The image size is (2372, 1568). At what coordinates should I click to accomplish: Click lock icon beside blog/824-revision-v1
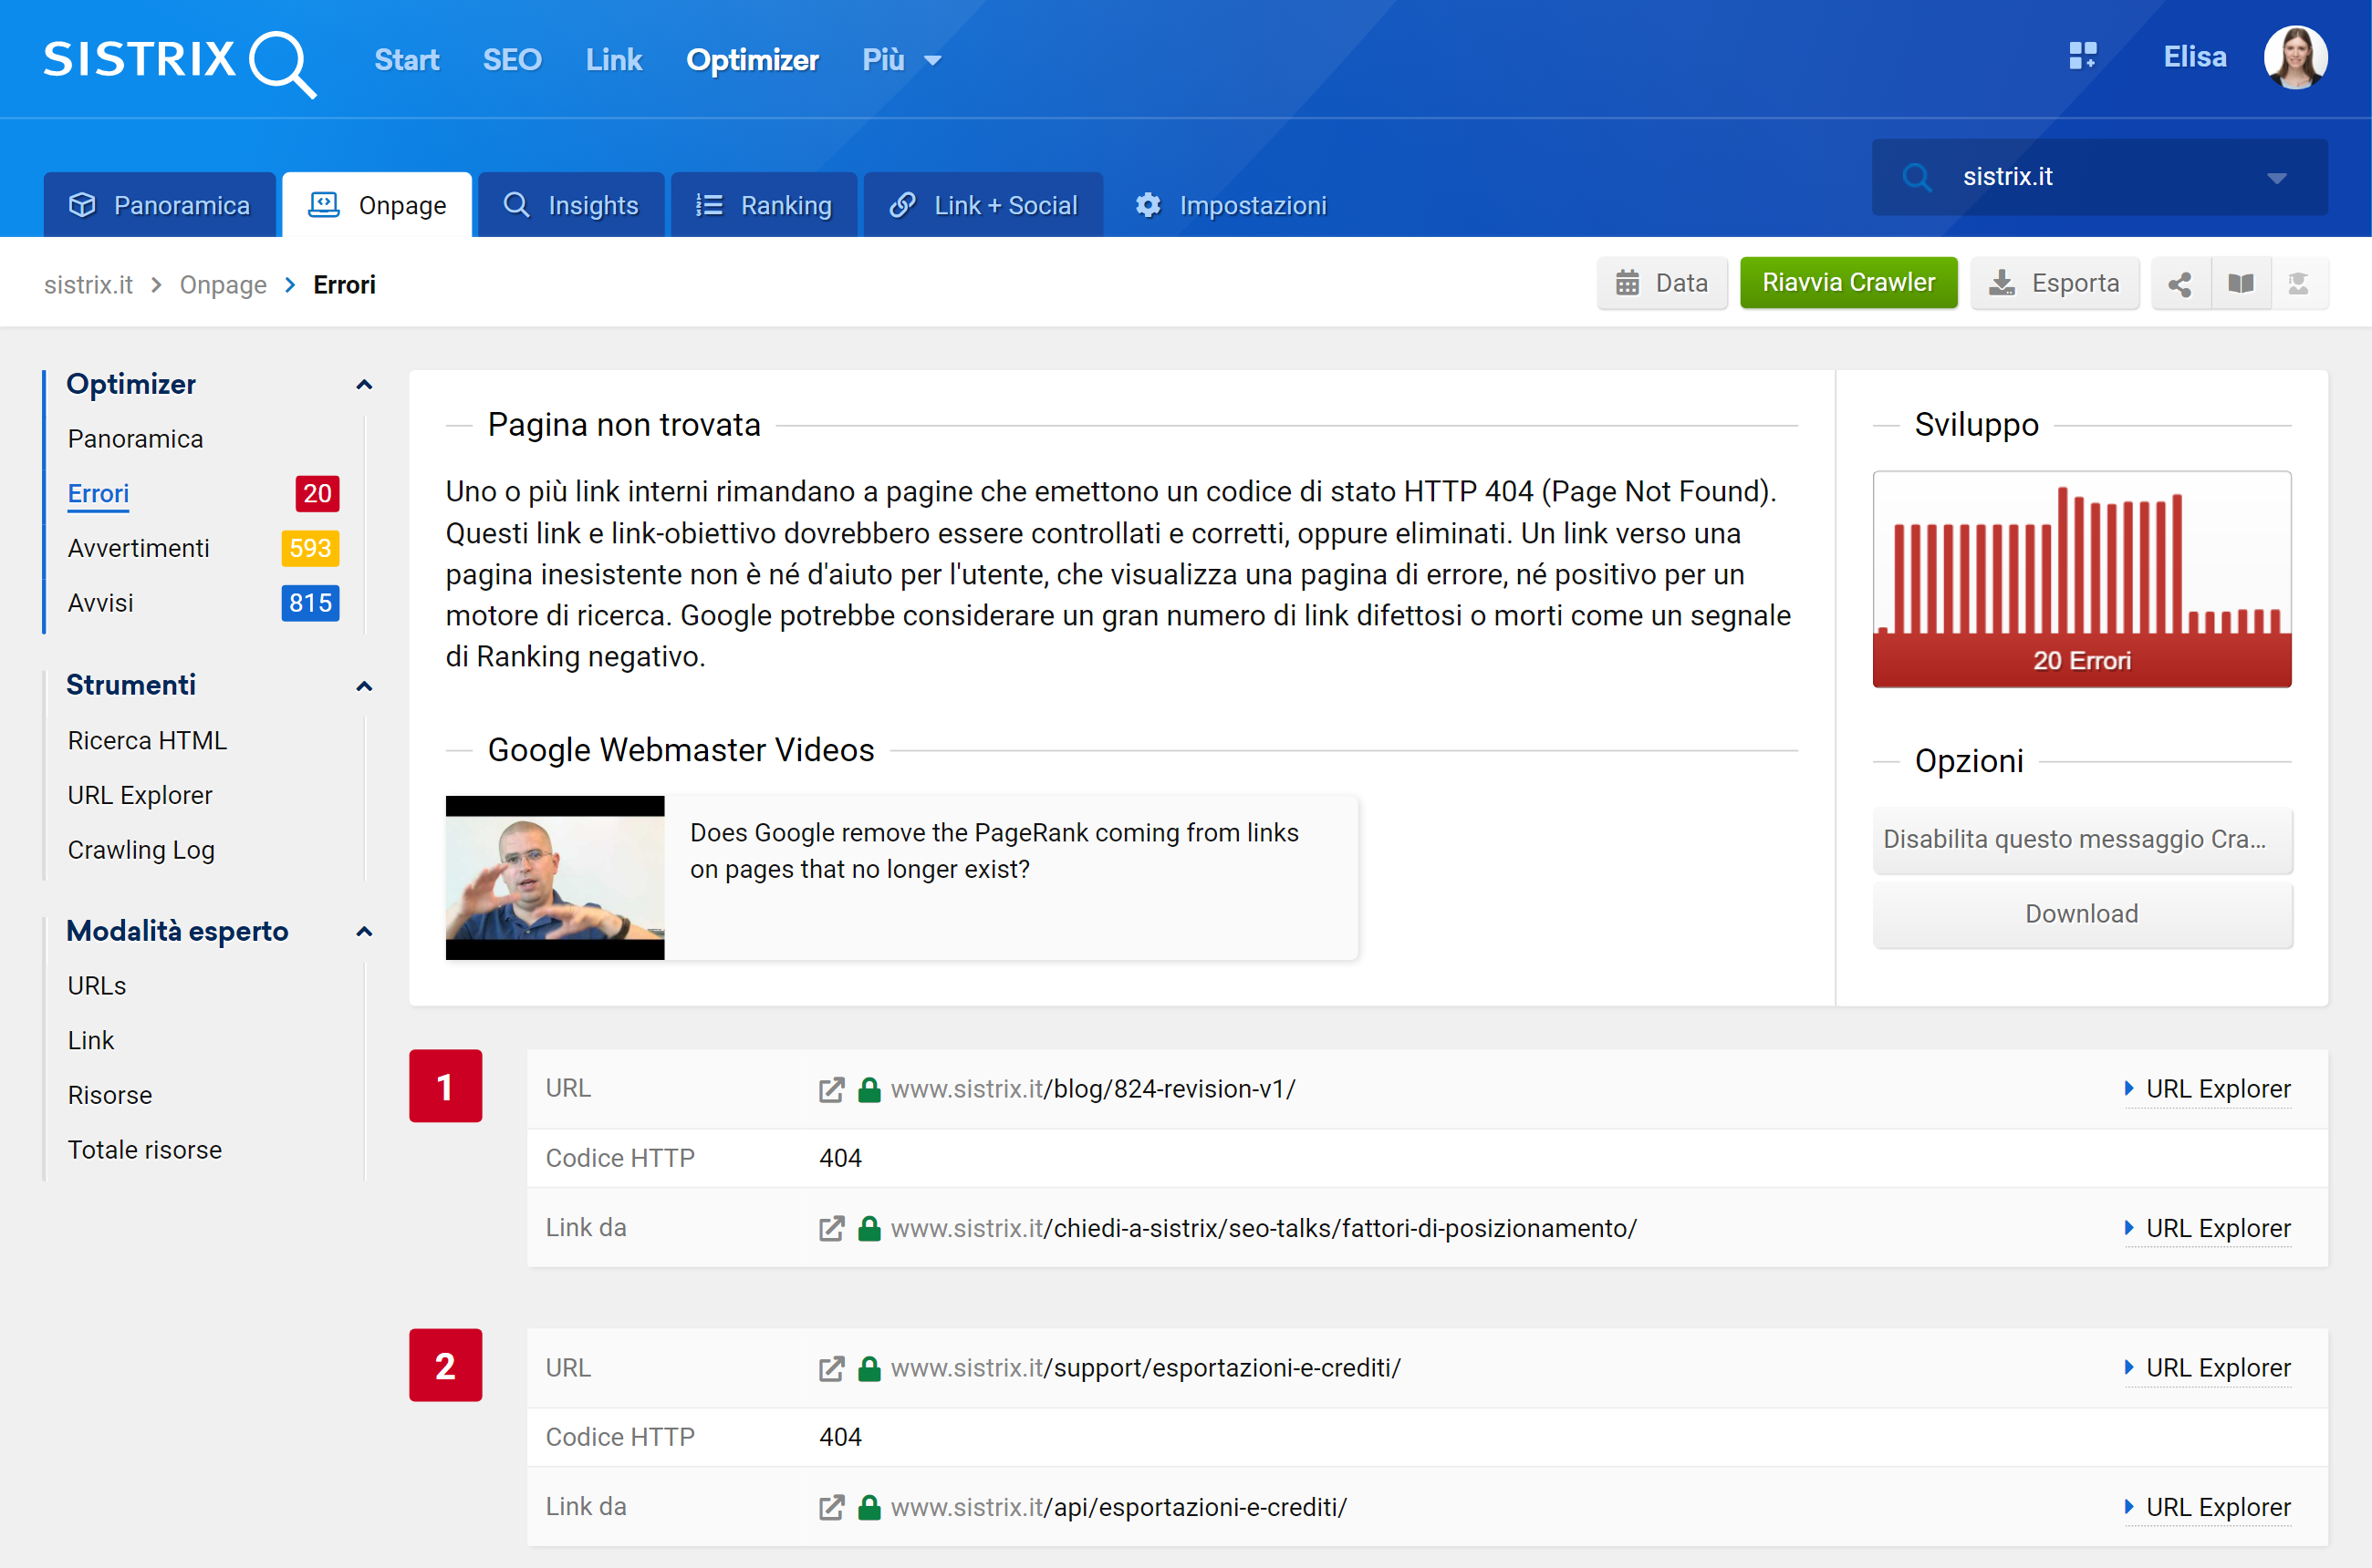point(869,1089)
